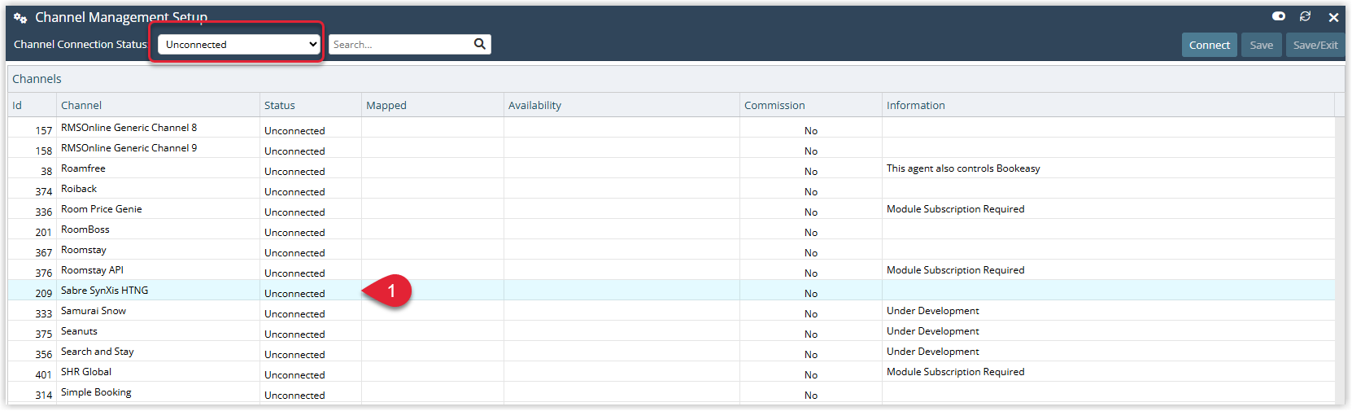Select the Sabre SynXis HTNG channel
The height and width of the screenshot is (411, 1352).
tap(671, 291)
